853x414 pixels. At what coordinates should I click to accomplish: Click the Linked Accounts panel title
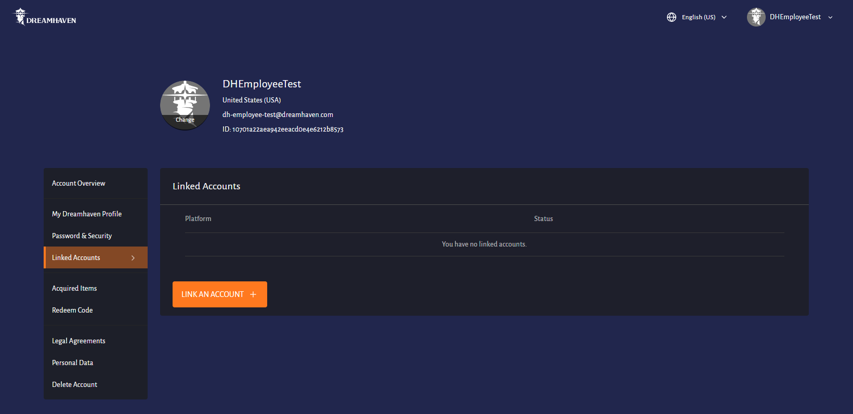click(x=206, y=186)
